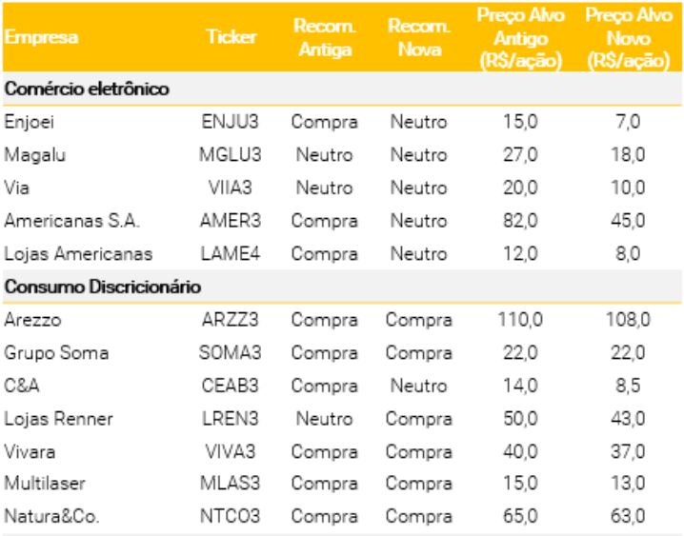
Task: Select the LAME4 ticker cell
Action: click(231, 254)
